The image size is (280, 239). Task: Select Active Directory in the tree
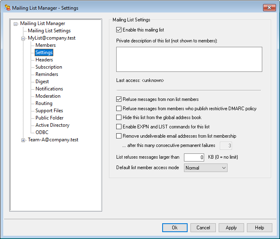point(52,125)
